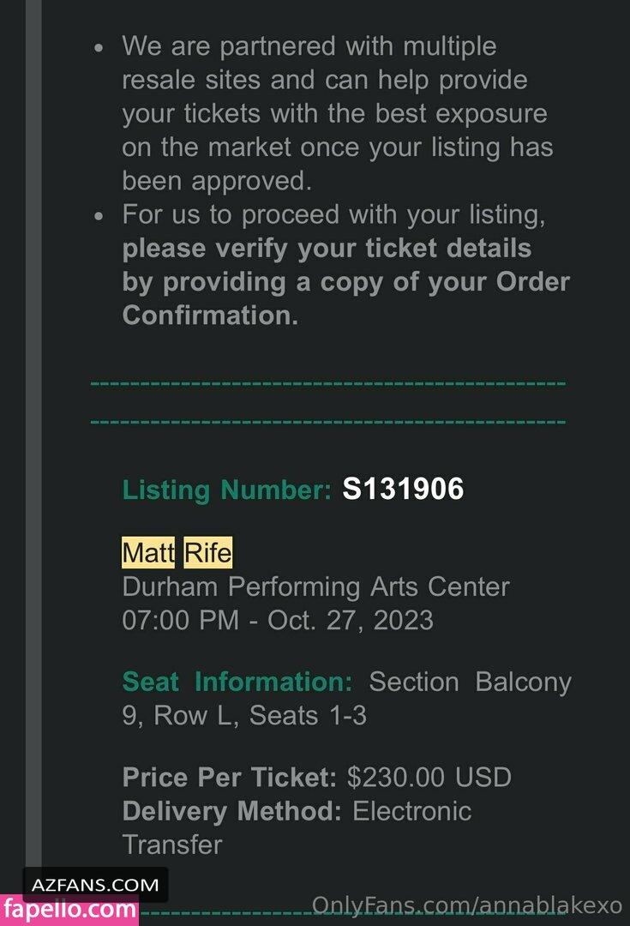The image size is (630, 926).
Task: Click the bold Order Confirmation text
Action: (x=210, y=316)
